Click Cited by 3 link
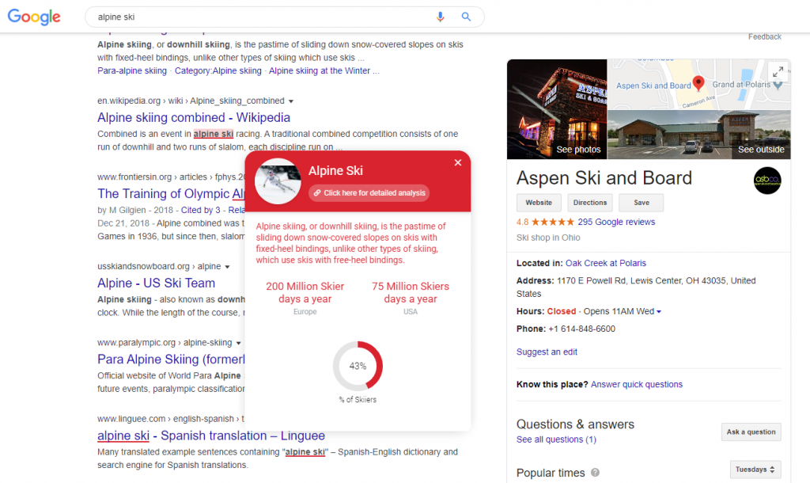810x483 pixels. (200, 210)
